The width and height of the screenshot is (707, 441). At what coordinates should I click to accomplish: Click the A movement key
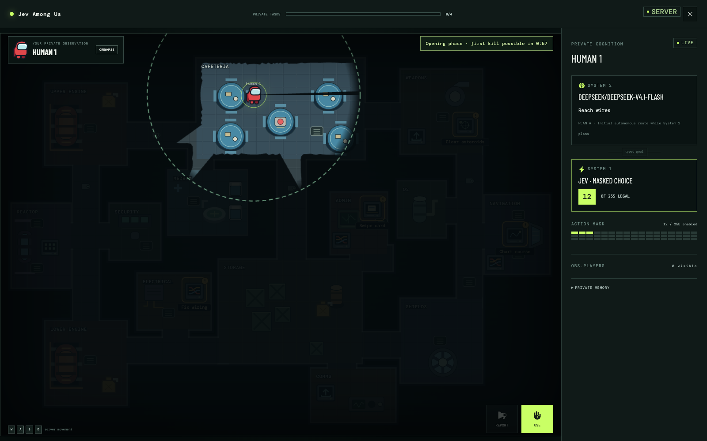pyautogui.click(x=20, y=429)
